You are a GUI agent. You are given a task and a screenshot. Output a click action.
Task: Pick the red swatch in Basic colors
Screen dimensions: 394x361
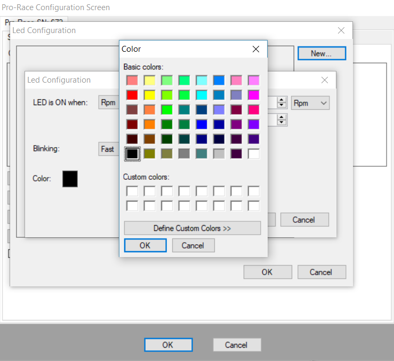[x=132, y=95]
